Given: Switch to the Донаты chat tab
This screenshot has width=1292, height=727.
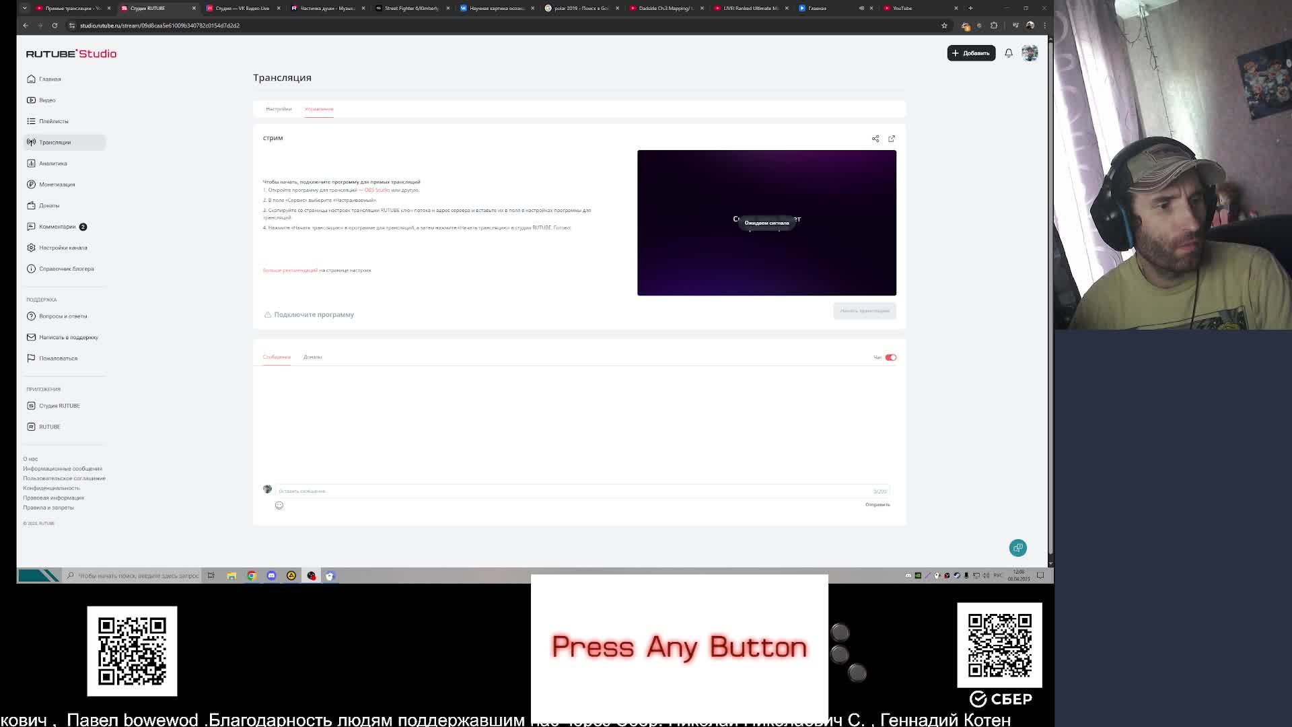Looking at the screenshot, I should click(312, 357).
